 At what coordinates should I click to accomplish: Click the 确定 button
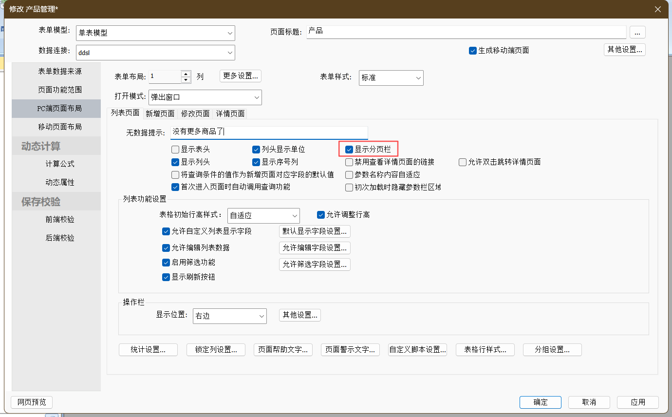coord(540,402)
